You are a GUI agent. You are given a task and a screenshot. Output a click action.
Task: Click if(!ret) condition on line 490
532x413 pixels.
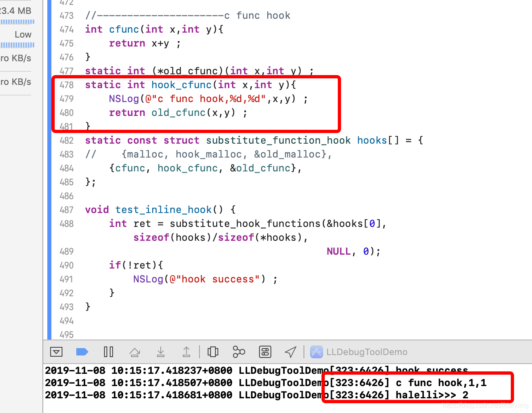click(x=136, y=265)
